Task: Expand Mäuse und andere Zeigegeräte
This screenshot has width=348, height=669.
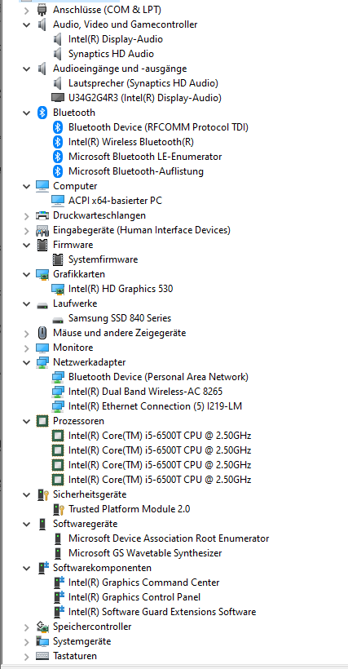Action: click(26, 333)
